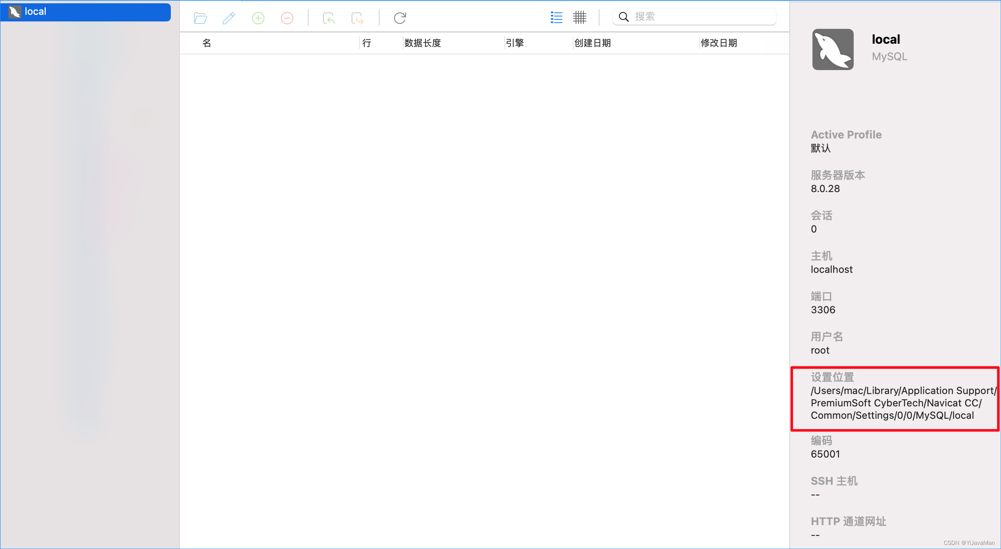The image size is (1001, 549).
Task: Select the highlighted 设置位置 file path
Action: (x=894, y=403)
